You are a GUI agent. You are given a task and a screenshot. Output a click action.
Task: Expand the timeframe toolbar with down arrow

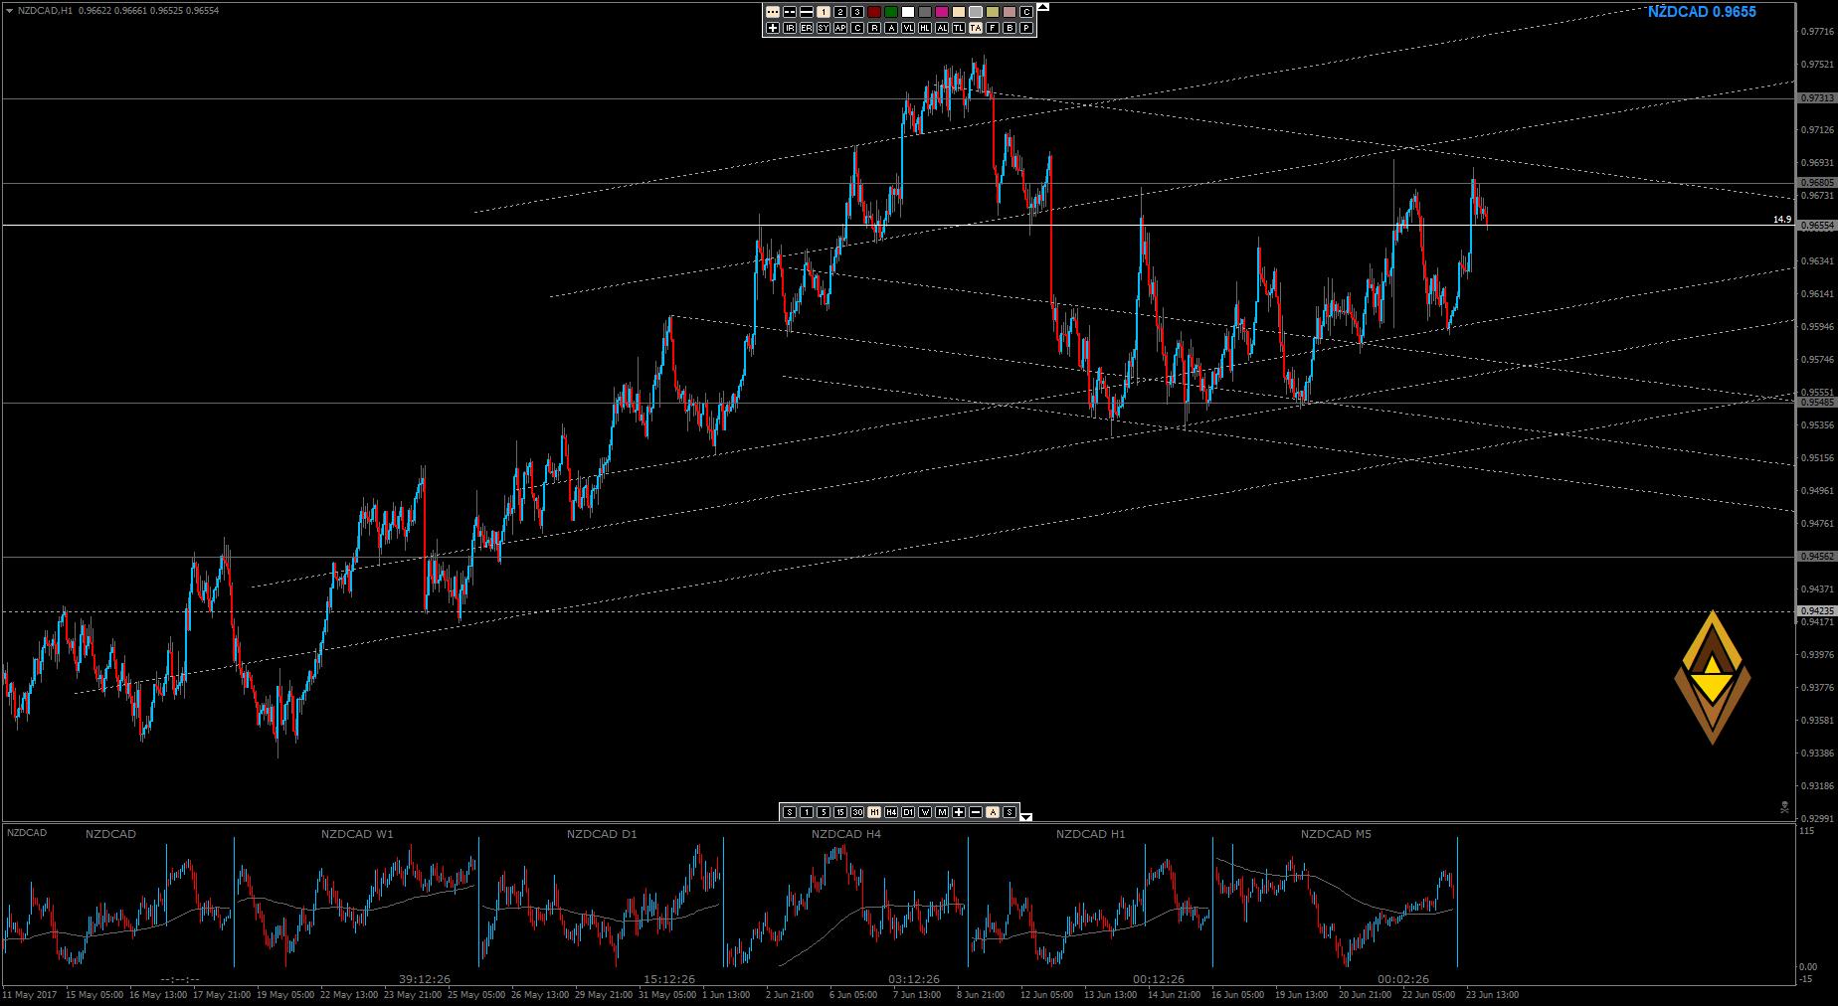coord(1026,816)
